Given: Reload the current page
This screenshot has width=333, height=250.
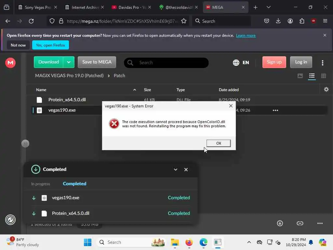Looking at the screenshot, I should [x=31, y=21].
